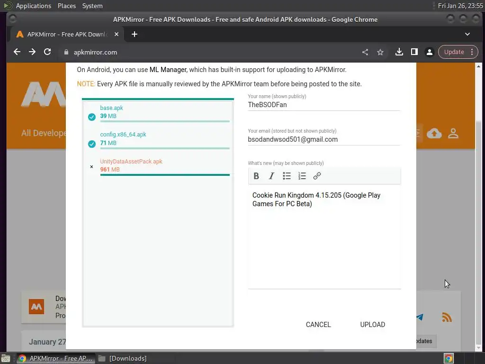
Task: Click the show desktop icon in bottom panel
Action: click(x=6, y=358)
